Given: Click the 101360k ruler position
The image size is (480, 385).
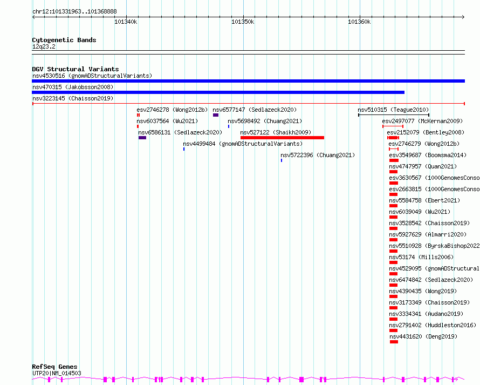Looking at the screenshot, I should [359, 22].
